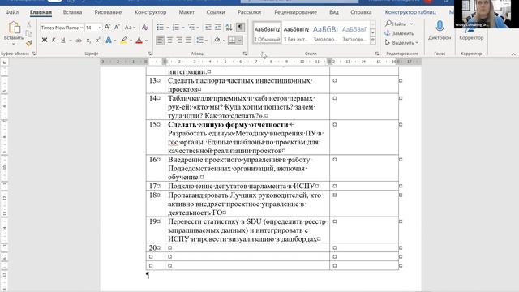Open text effects glowing A
The width and height of the screenshot is (519, 292).
(x=108, y=41)
